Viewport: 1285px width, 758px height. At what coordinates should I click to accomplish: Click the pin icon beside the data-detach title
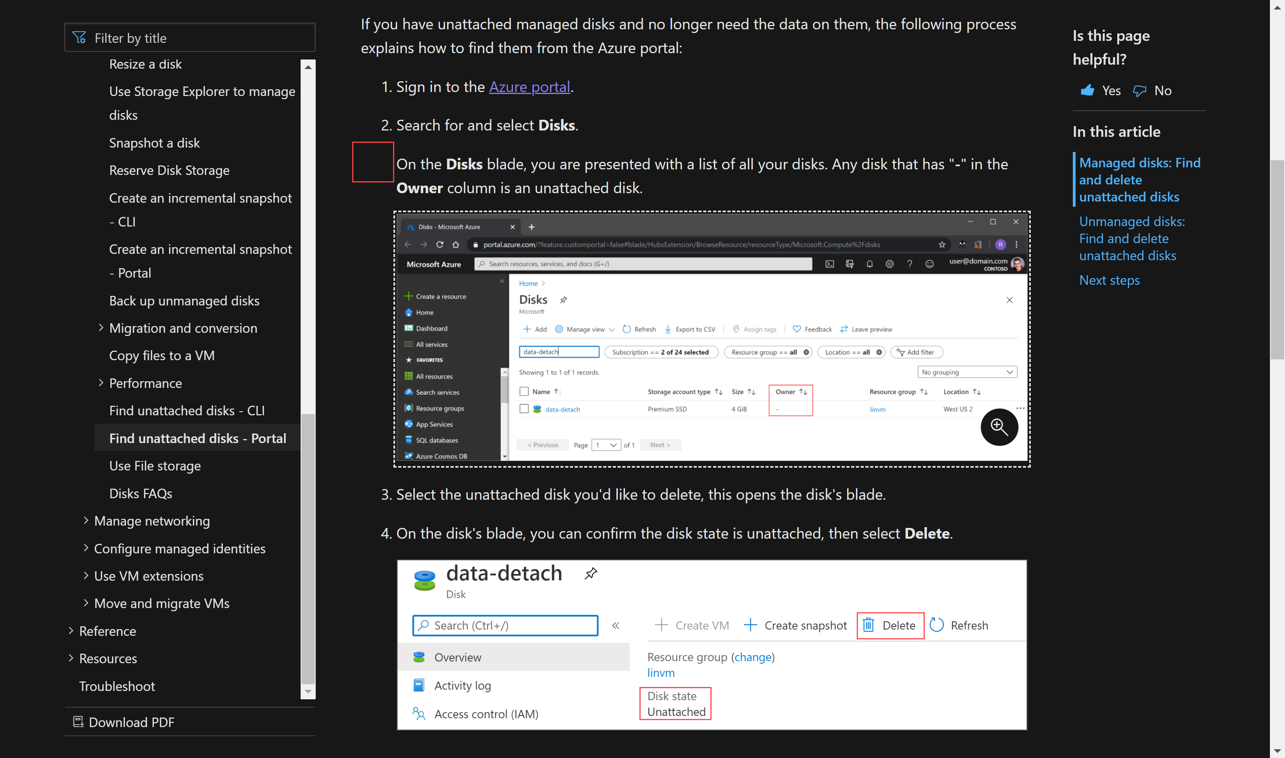[x=591, y=573]
